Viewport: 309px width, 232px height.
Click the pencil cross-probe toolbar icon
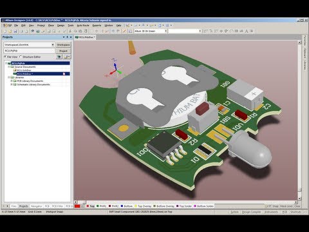tap(124, 31)
